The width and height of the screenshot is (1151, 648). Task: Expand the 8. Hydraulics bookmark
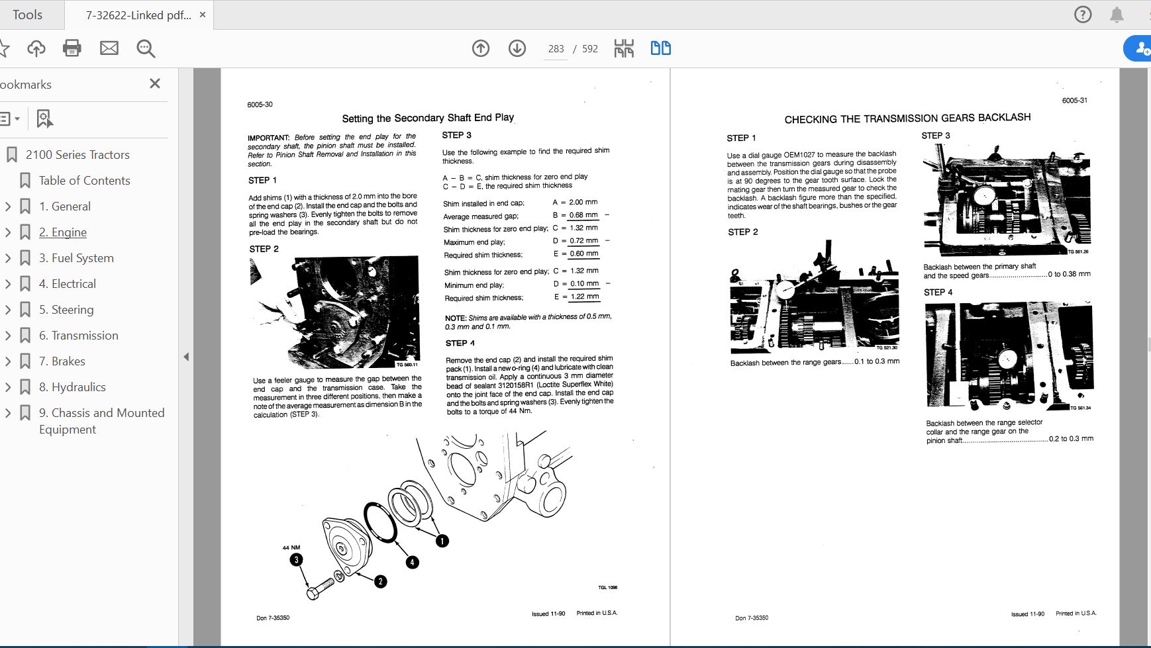click(x=8, y=387)
